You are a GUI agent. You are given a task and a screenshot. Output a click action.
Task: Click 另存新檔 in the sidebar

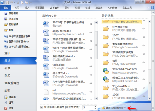[11, 19]
